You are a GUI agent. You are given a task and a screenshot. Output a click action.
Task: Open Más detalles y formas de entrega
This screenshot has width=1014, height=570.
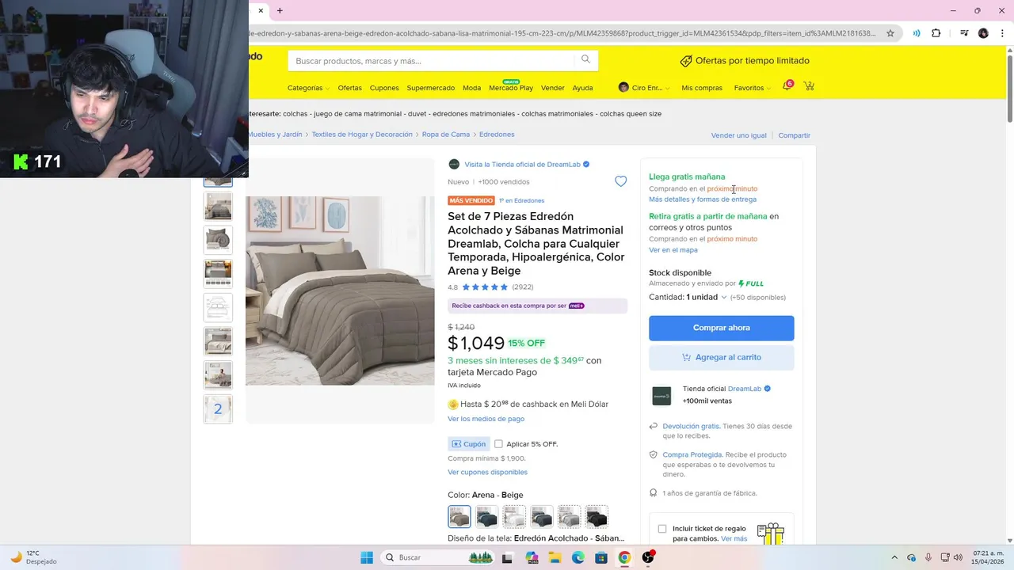[x=702, y=199]
